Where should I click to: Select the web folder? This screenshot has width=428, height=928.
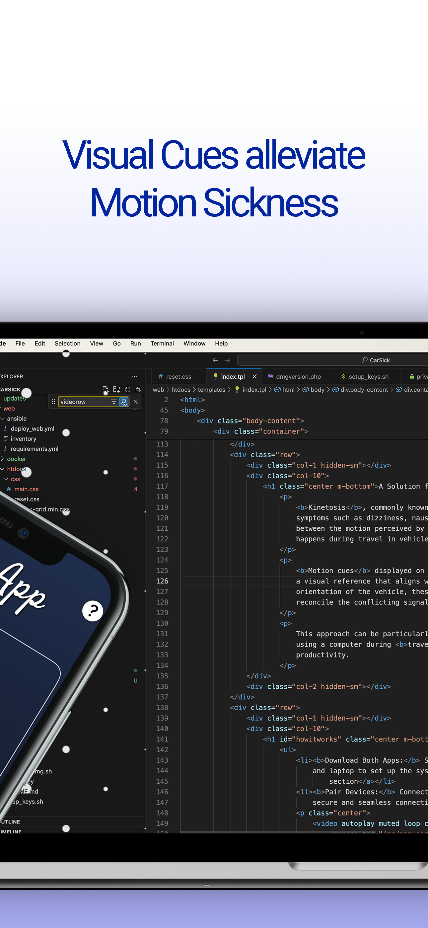point(9,409)
